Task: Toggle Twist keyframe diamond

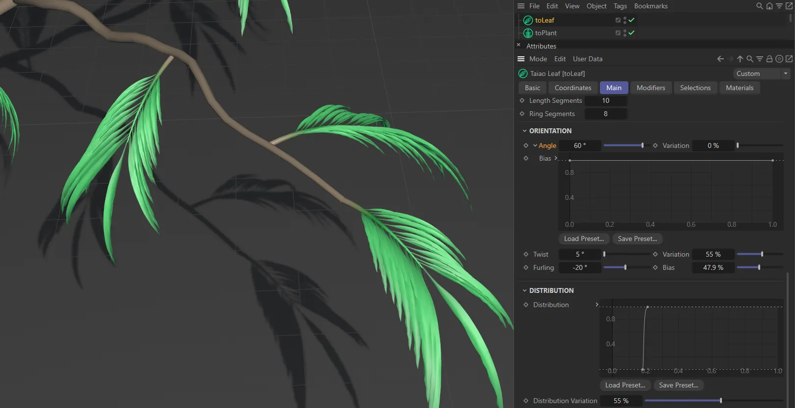Action: click(526, 254)
